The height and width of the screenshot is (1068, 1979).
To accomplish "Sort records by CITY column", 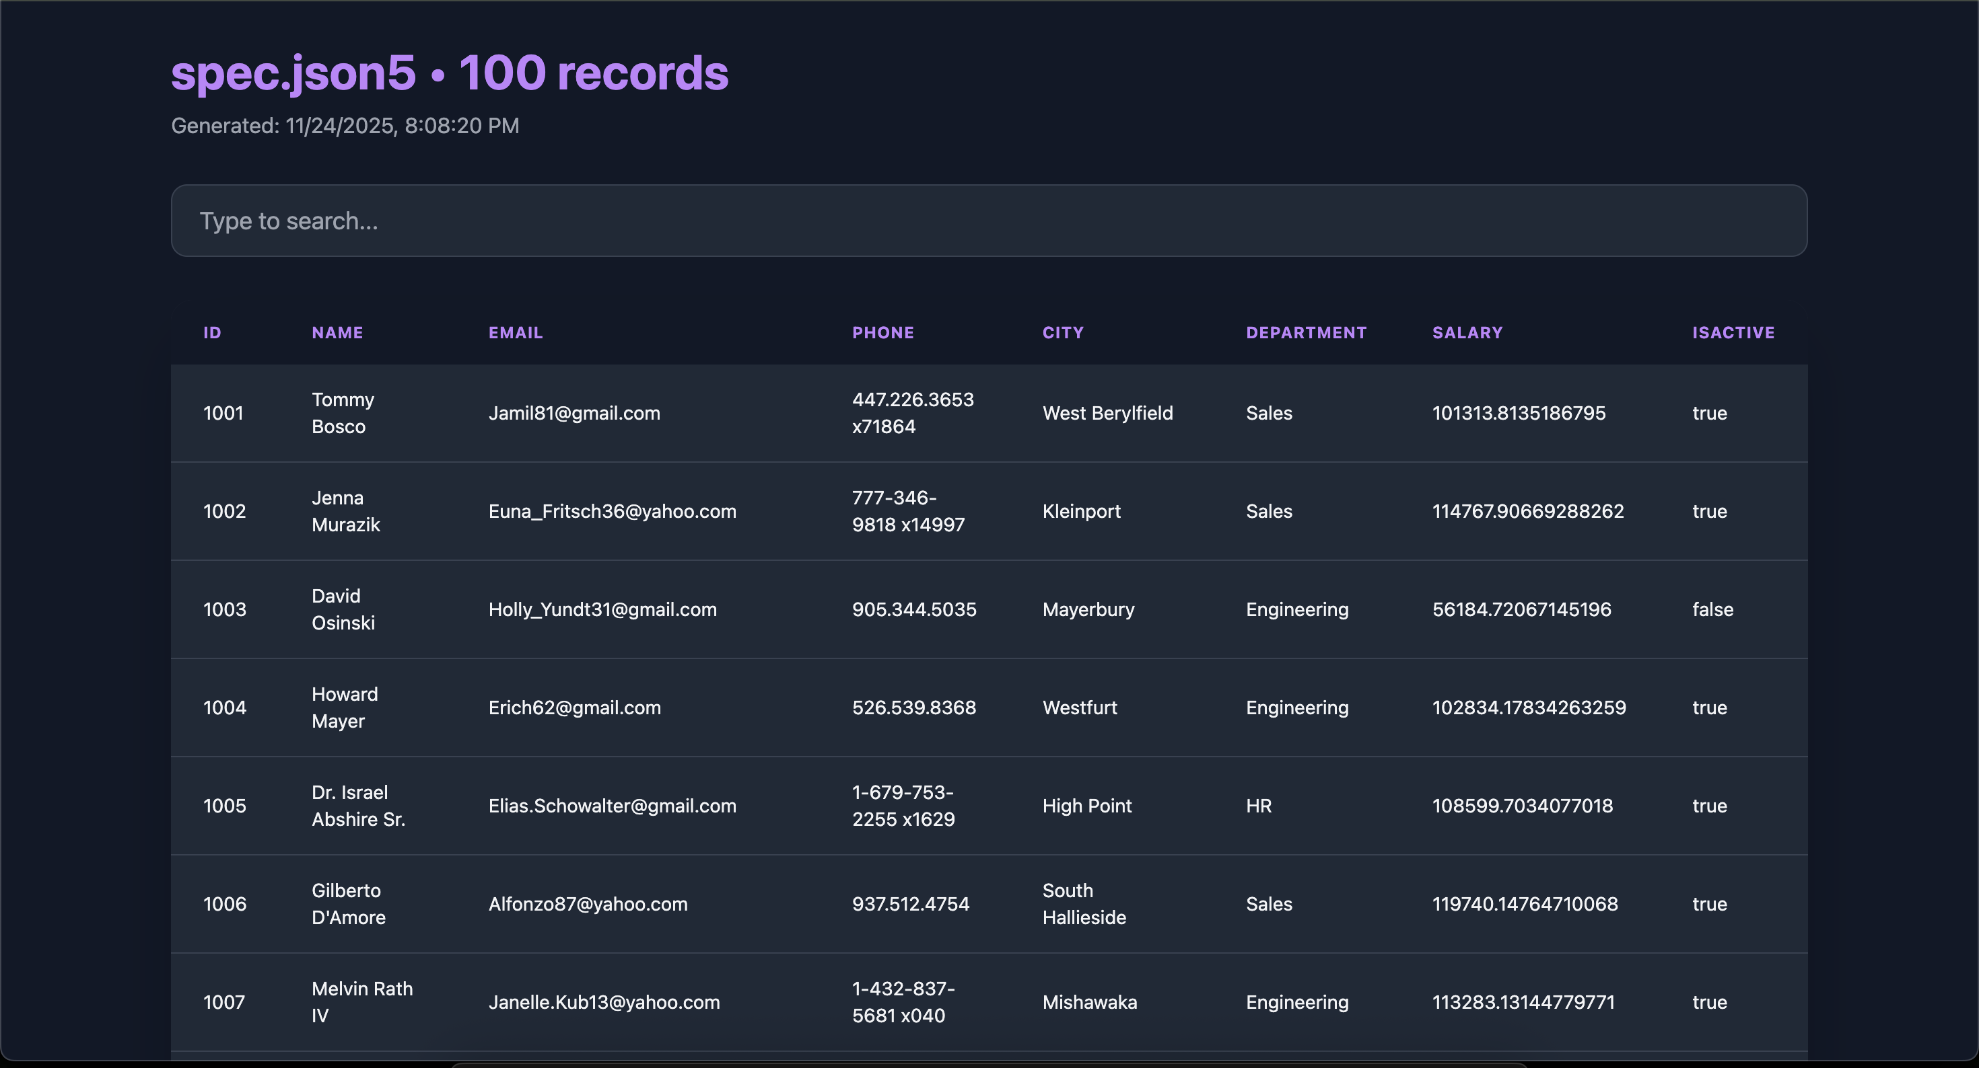I will 1062,332.
